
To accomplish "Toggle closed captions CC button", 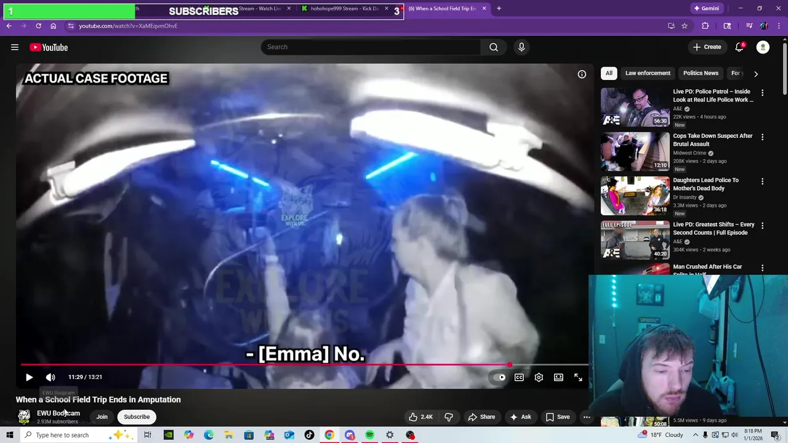I will 519,377.
